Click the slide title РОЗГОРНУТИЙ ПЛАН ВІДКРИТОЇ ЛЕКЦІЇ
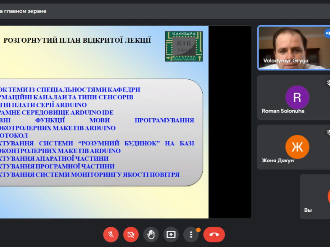 pos(77,40)
